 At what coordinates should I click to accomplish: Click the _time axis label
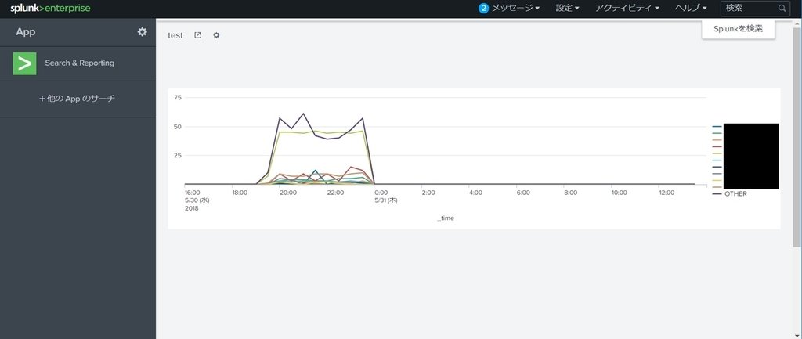point(446,218)
